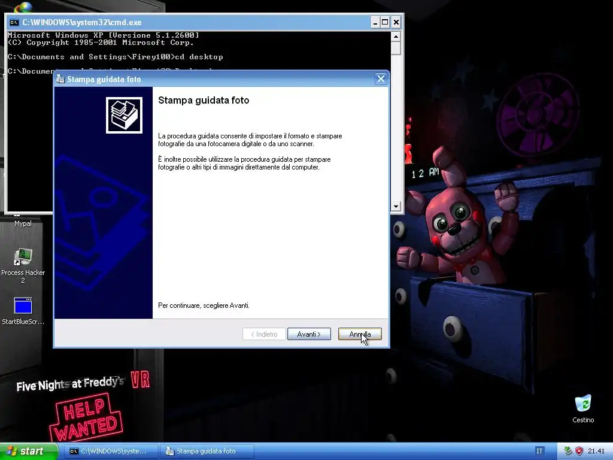Select the Mypal desktop shortcut label
Image resolution: width=613 pixels, height=460 pixels.
tap(23, 223)
